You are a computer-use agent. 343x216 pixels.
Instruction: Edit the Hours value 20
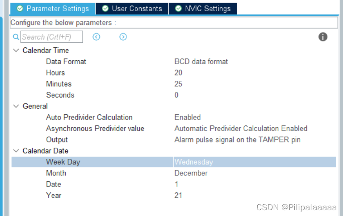178,73
